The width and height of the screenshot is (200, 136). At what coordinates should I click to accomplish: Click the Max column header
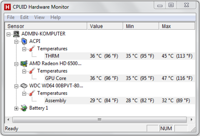coord(177,26)
